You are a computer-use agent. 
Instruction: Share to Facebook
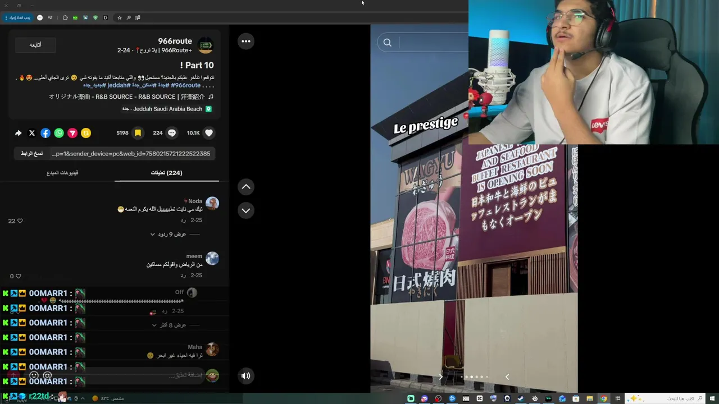coord(45,133)
